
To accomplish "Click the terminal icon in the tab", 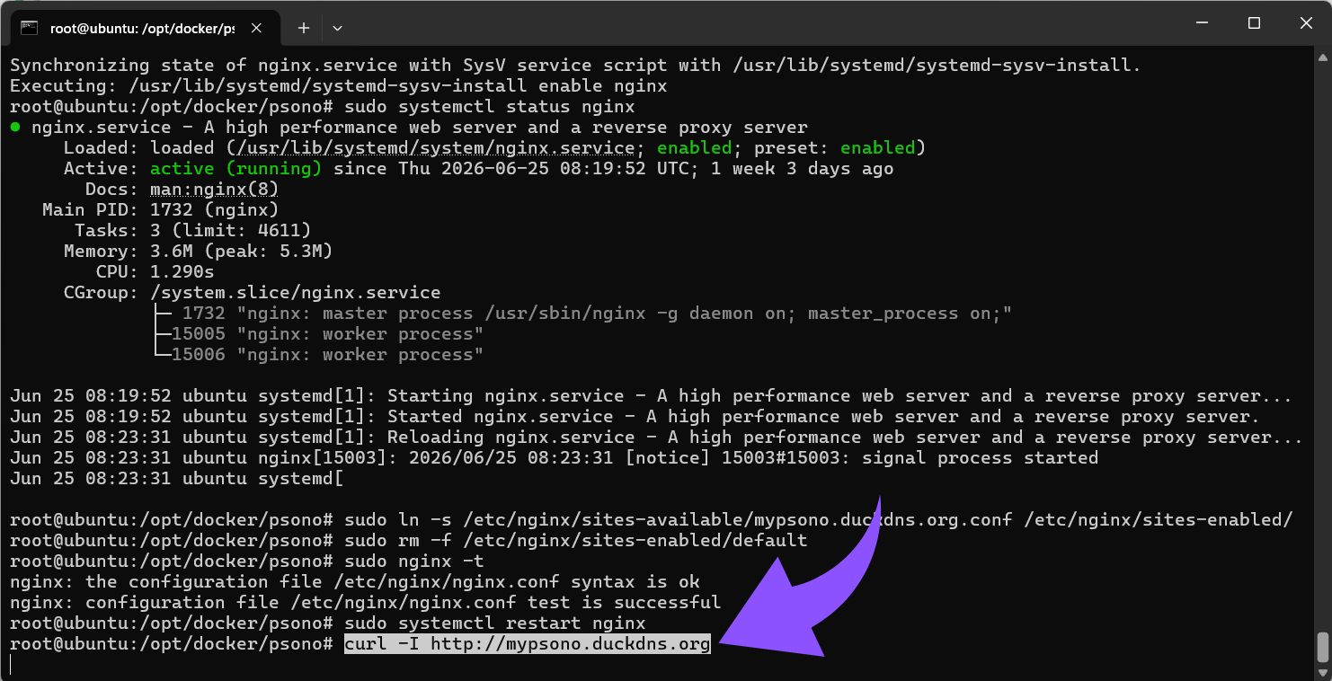I will tap(29, 27).
